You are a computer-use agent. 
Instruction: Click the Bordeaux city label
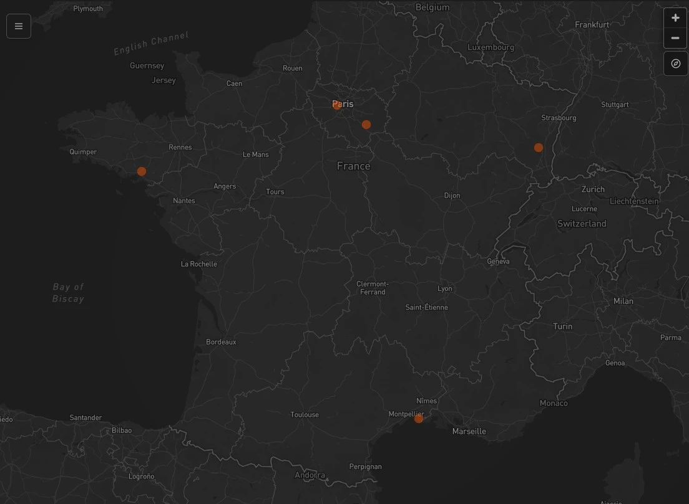coord(220,341)
